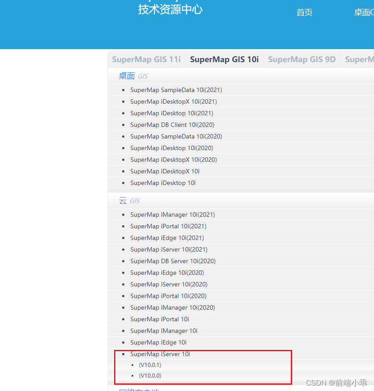This screenshot has width=374, height=391.
Task: Open SuperMap iEdge 10i
Action: pos(158,342)
